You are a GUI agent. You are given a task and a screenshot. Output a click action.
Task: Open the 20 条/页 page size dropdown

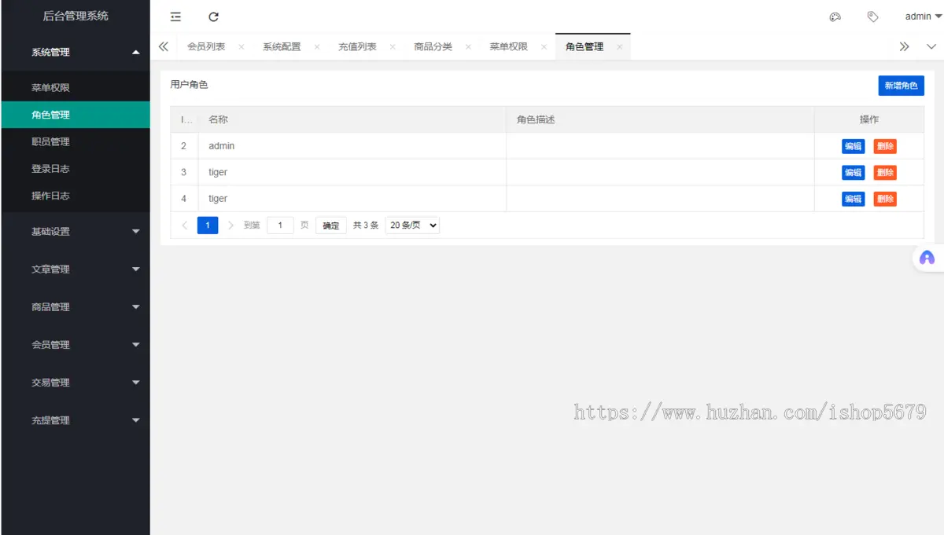(x=412, y=225)
